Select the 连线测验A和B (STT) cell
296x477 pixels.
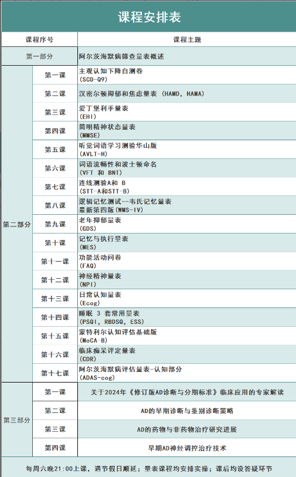tap(187, 187)
